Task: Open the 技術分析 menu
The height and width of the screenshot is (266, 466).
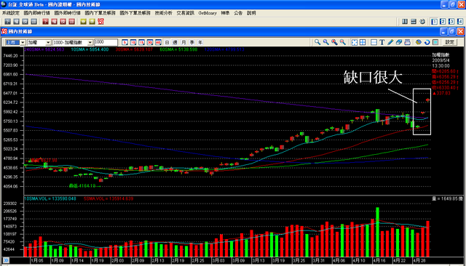Action: coord(163,13)
